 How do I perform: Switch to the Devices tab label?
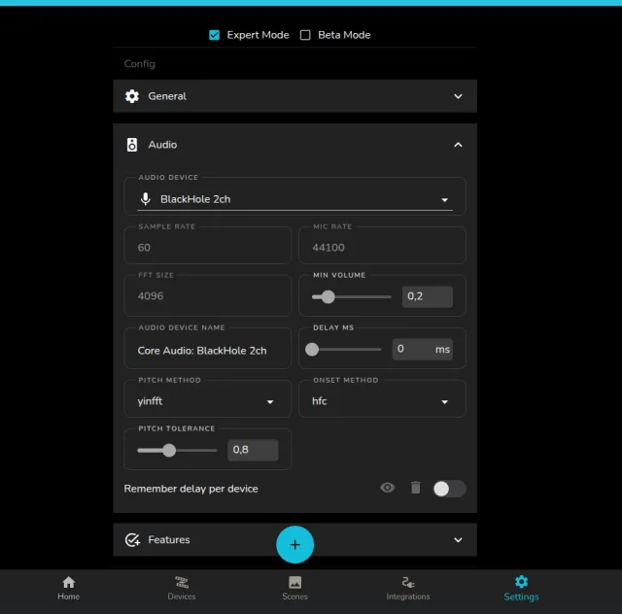(182, 597)
